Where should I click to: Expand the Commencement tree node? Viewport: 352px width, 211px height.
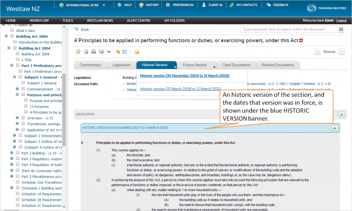click(x=17, y=89)
